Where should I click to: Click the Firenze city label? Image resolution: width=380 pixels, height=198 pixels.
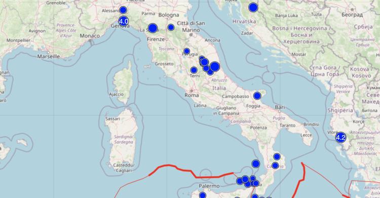[156, 39]
